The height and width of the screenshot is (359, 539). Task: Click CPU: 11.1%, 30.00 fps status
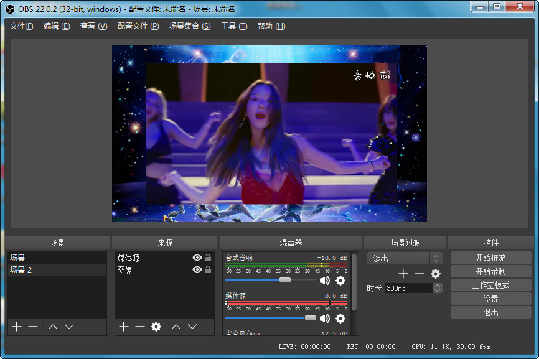451,347
